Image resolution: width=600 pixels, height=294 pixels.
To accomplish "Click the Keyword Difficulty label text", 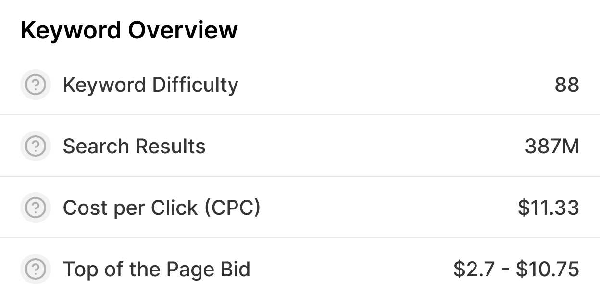I will [151, 85].
